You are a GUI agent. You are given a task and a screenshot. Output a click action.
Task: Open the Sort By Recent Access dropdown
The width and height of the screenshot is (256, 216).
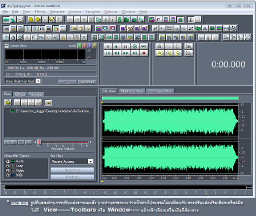tap(90, 161)
